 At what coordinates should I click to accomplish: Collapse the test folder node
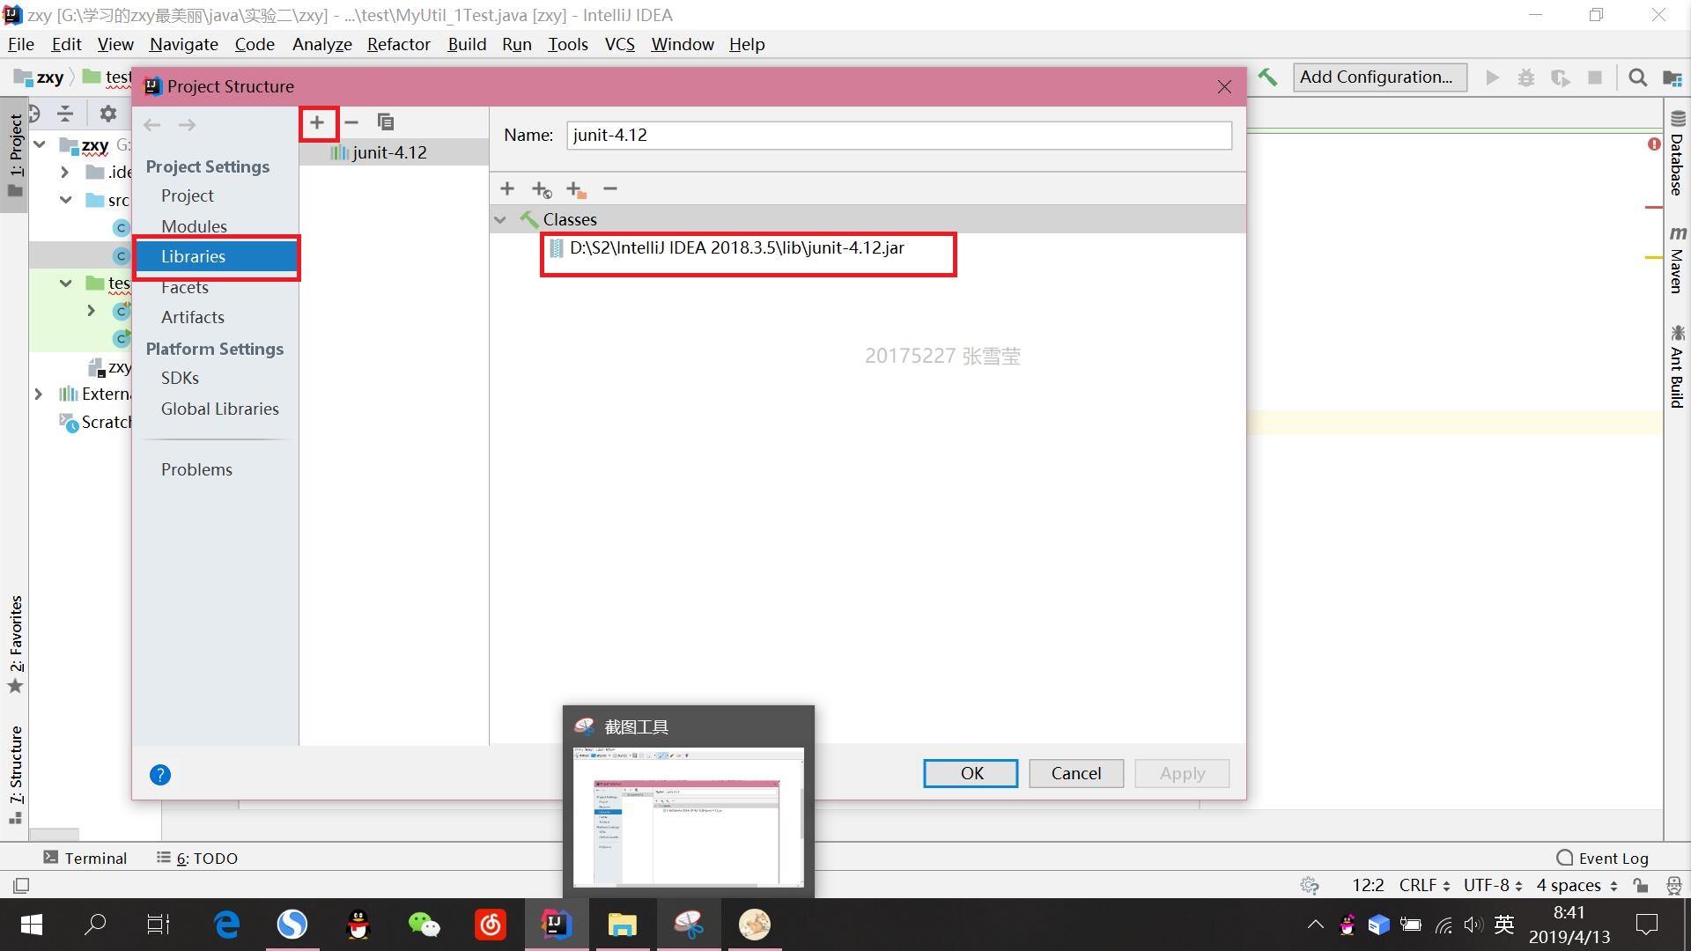pyautogui.click(x=66, y=283)
